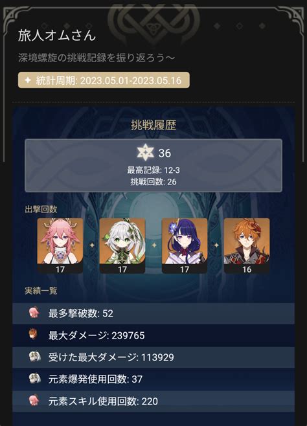Click the 最高記録: 12-3 text
Screen dimensions: 307x426
tap(153, 170)
